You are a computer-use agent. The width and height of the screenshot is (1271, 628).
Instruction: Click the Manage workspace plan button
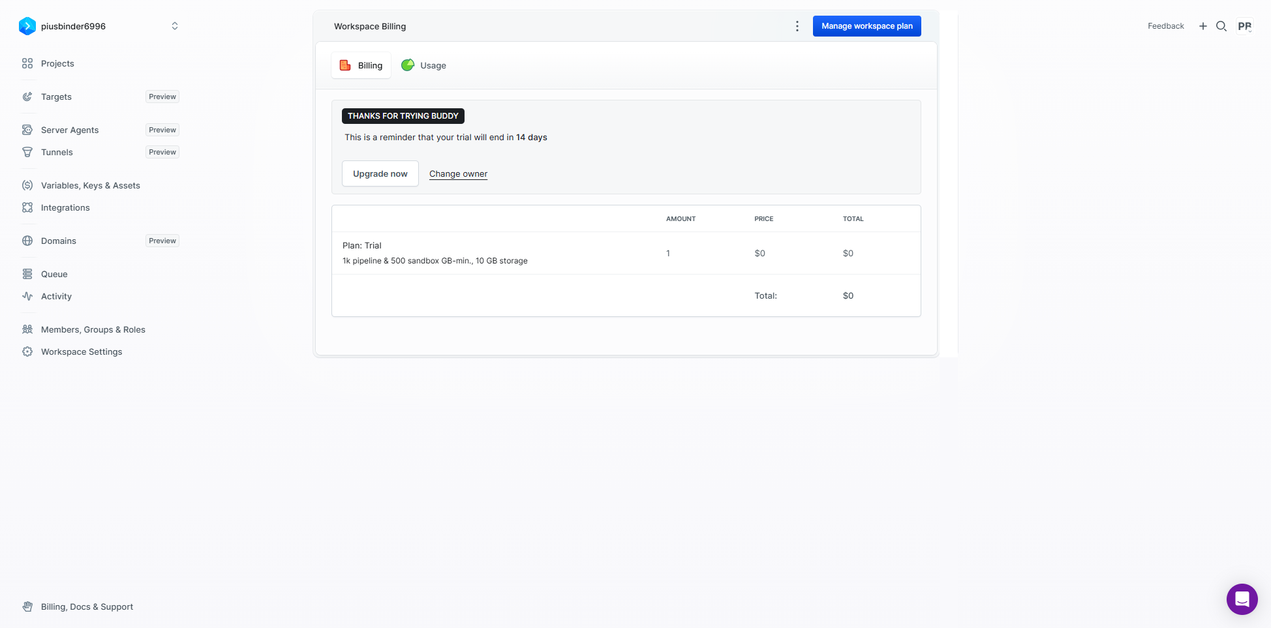(866, 26)
